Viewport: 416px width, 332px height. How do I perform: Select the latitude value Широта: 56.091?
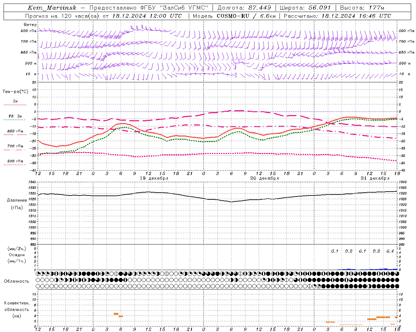[x=305, y=8]
